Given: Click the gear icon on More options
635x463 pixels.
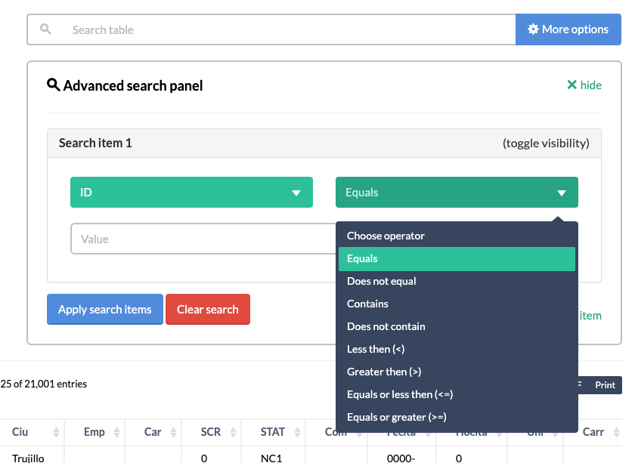Looking at the screenshot, I should (534, 29).
